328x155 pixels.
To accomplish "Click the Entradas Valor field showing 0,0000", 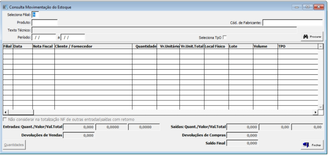I will (x=111, y=127).
